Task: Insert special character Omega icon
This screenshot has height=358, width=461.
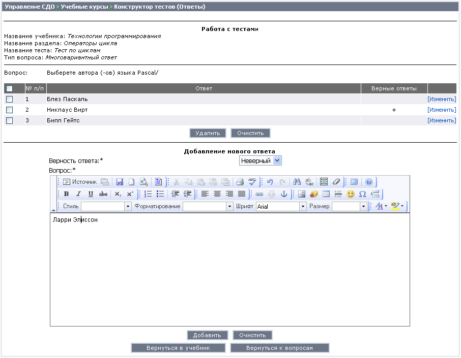Action: [x=362, y=194]
